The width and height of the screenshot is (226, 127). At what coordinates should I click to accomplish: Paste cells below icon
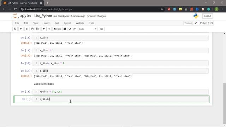coord(38,29)
